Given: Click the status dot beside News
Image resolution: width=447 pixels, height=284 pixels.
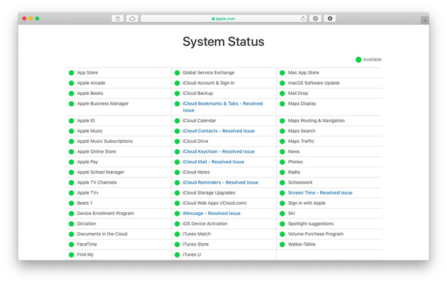Looking at the screenshot, I should 282,152.
